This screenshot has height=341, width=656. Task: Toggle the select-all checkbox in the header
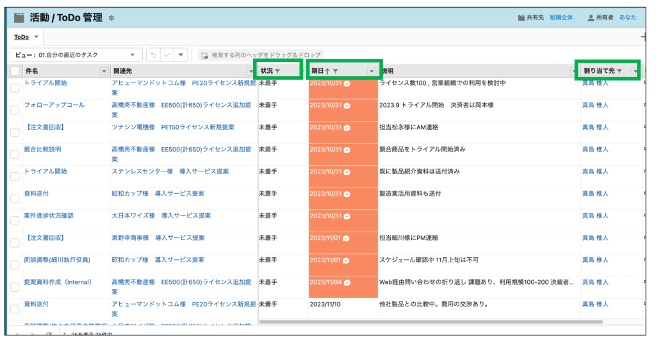coord(15,71)
